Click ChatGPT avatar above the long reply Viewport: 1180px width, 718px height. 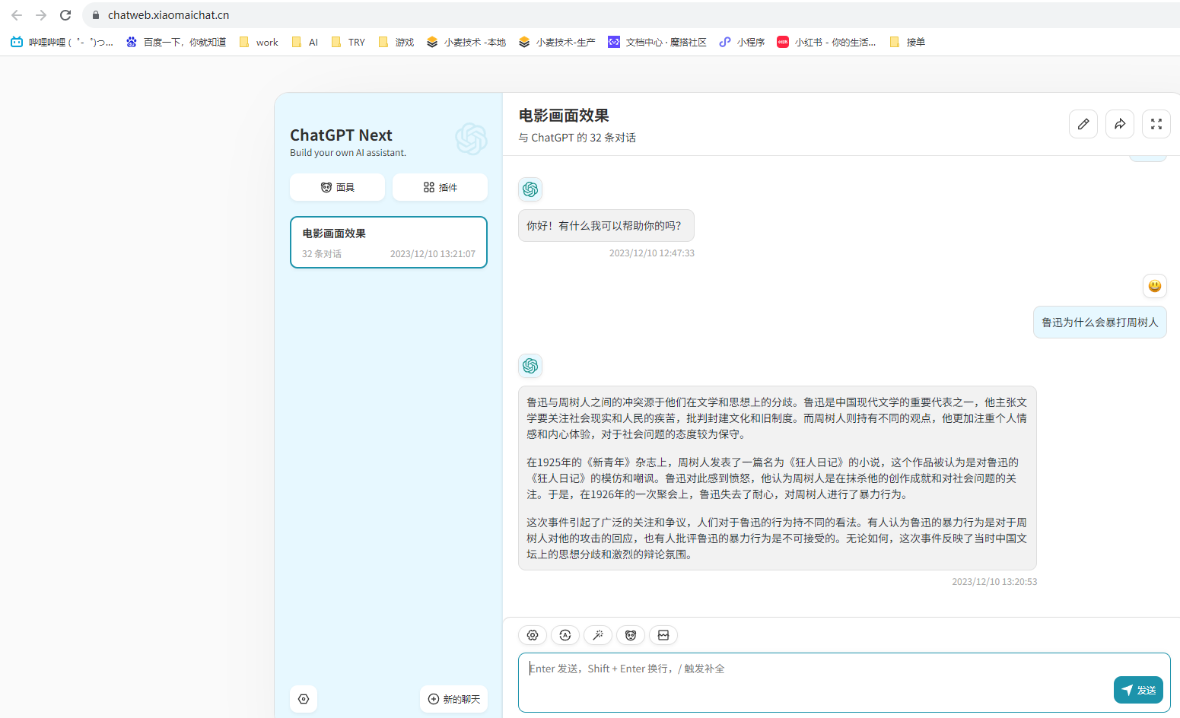[530, 366]
